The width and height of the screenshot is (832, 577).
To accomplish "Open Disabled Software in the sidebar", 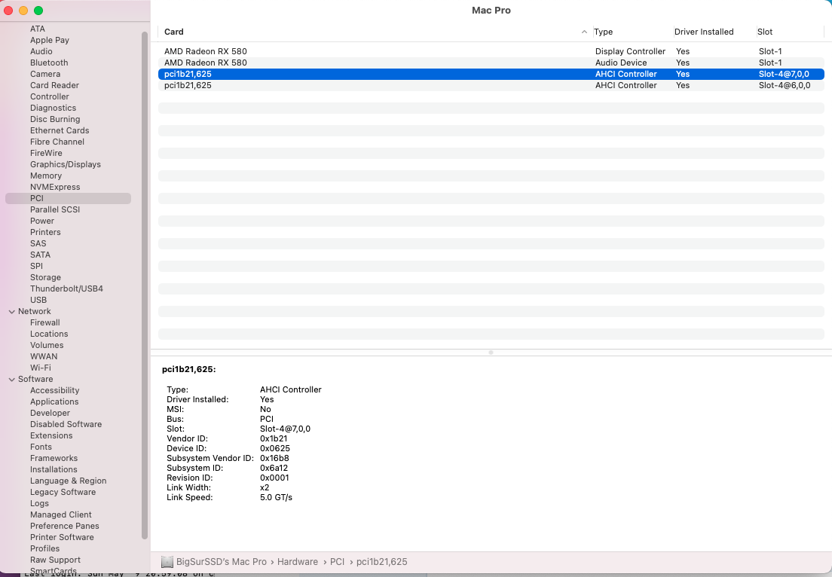I will [66, 425].
